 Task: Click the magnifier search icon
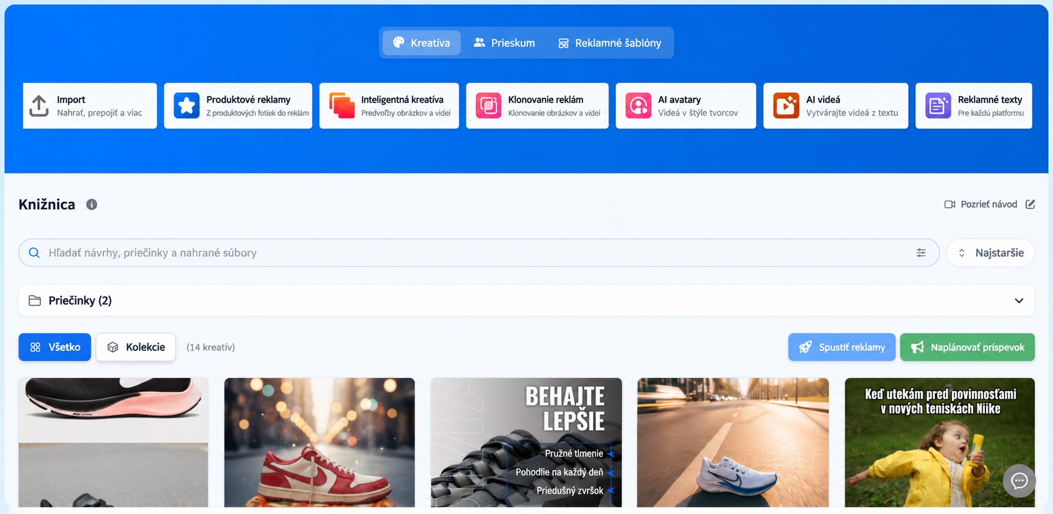[x=35, y=253]
